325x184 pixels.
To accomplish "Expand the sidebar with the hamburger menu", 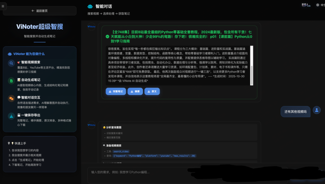I will tap(3, 6).
